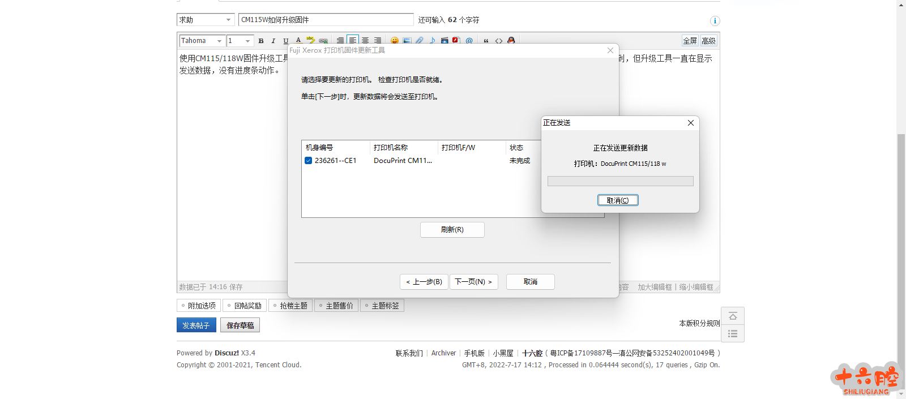The width and height of the screenshot is (906, 399).
Task: Click the list icon below scroll-to-top
Action: 733,333
